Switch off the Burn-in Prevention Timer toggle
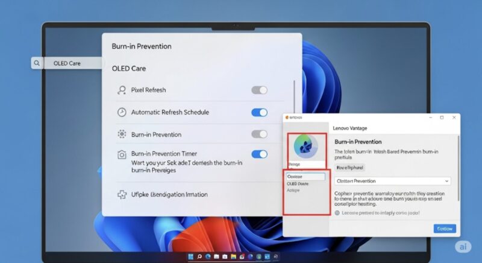 [260, 154]
